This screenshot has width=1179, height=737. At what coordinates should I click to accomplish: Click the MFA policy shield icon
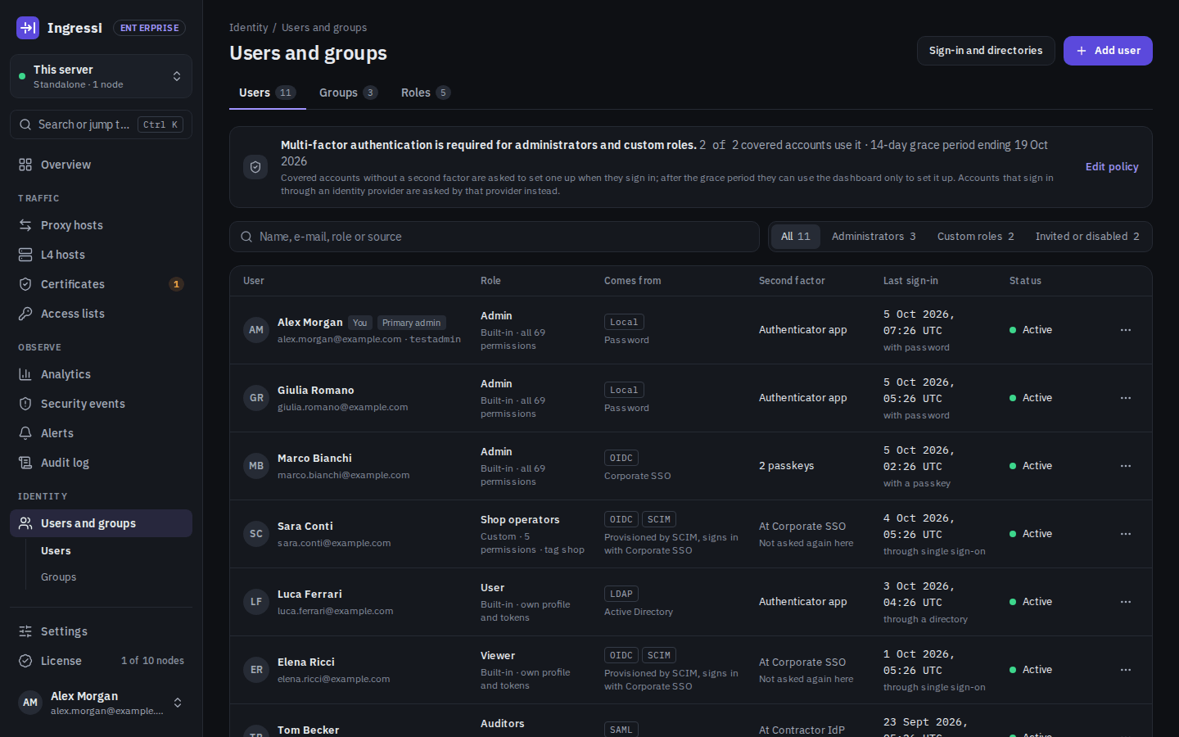tap(255, 167)
